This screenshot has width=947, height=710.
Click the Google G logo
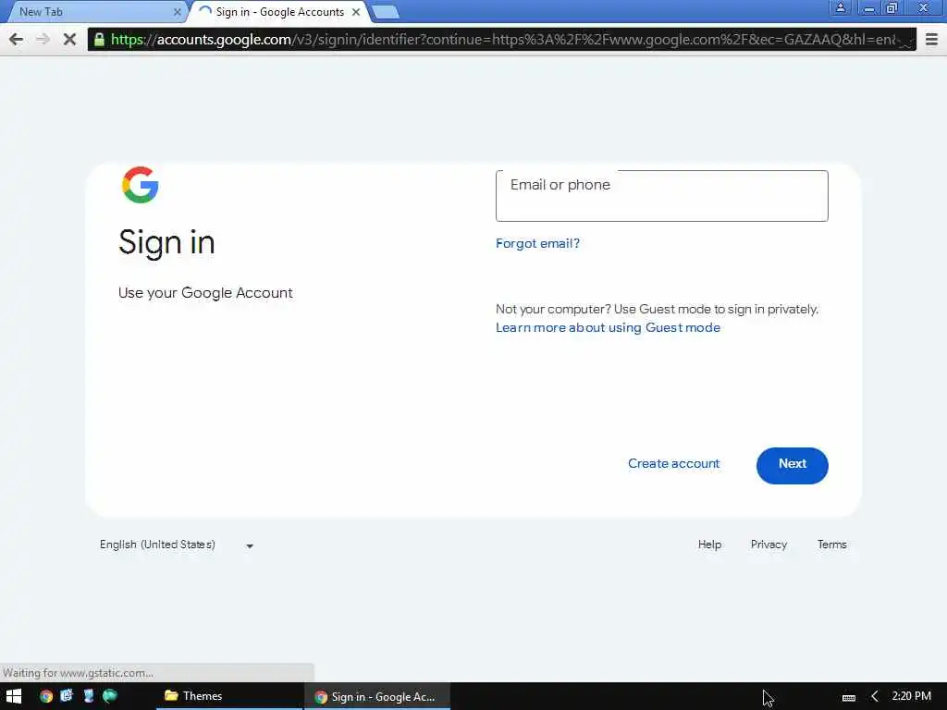point(141,185)
